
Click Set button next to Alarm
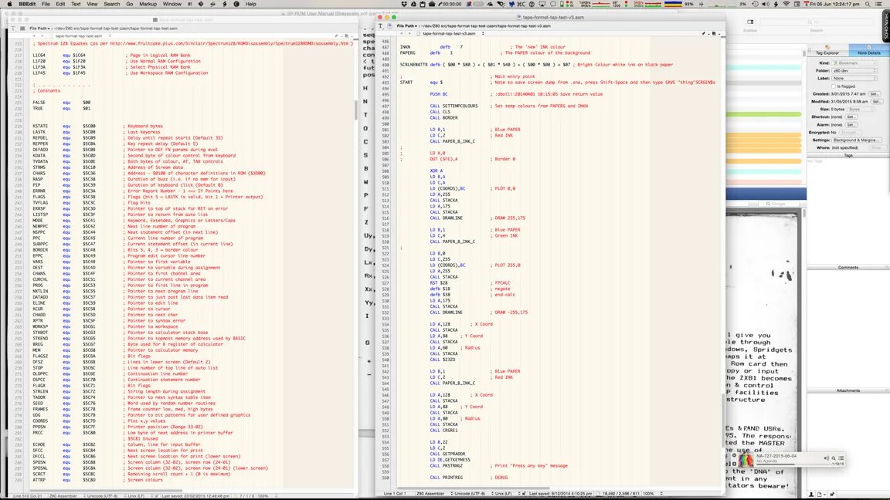click(x=851, y=125)
